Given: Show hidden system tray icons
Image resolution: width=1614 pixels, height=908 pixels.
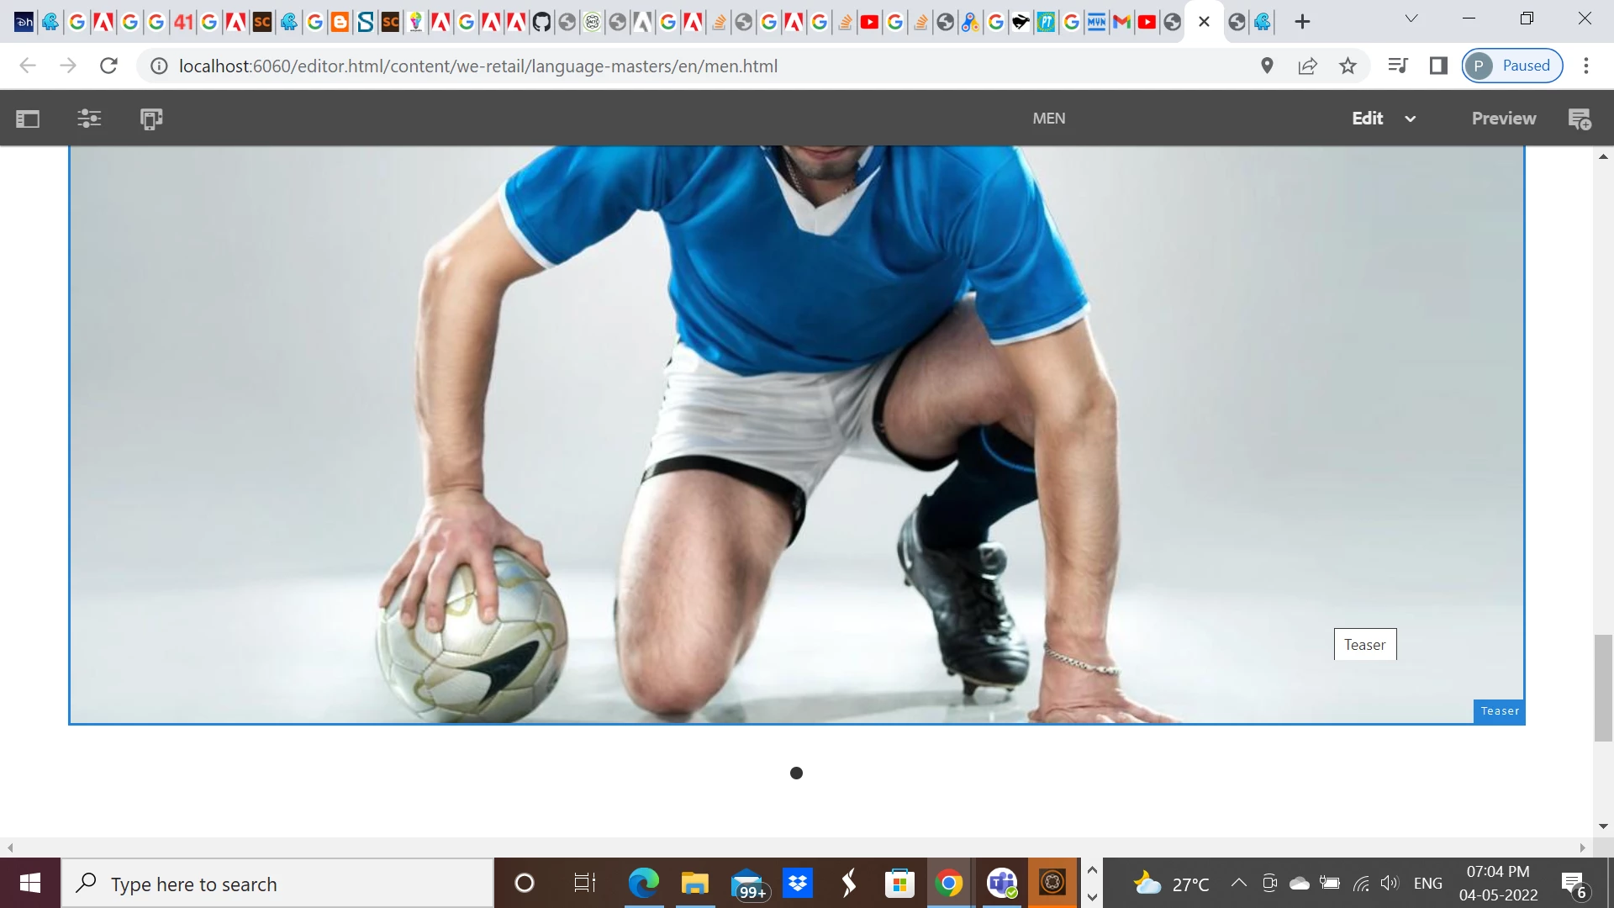Looking at the screenshot, I should pyautogui.click(x=1238, y=883).
